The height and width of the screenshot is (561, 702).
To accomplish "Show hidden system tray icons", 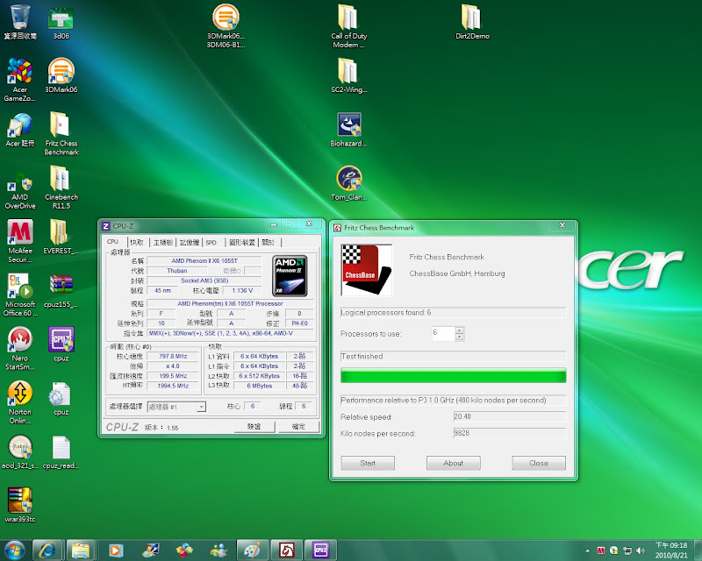I will [x=587, y=550].
